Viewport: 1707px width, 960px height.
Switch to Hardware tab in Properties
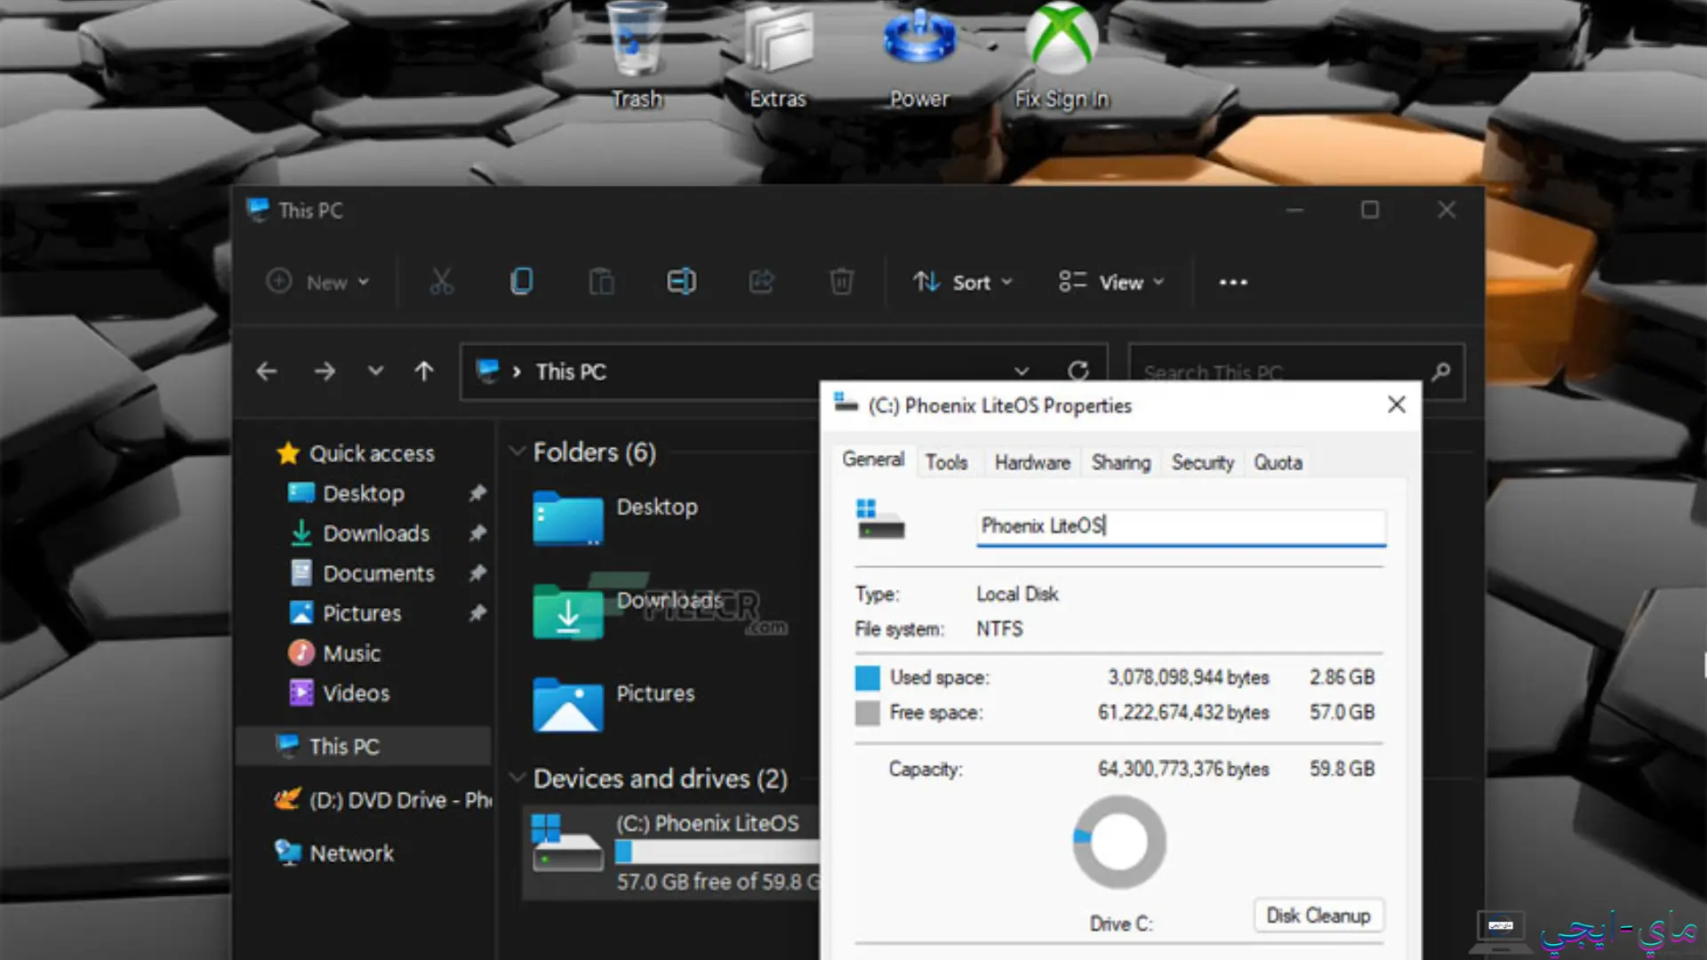(1032, 462)
